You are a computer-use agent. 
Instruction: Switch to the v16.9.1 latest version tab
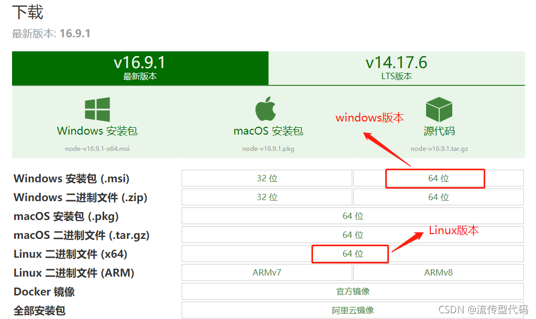[140, 68]
